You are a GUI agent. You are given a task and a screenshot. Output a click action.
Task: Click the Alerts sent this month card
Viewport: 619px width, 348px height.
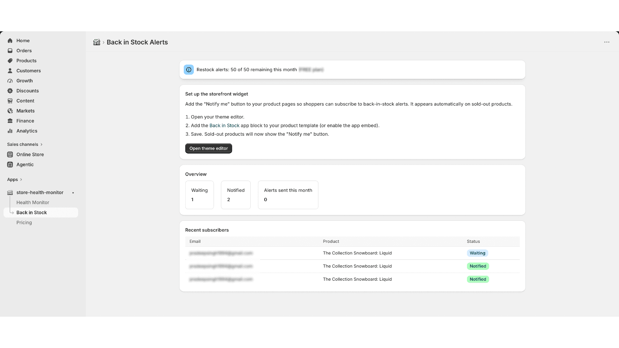click(x=288, y=195)
